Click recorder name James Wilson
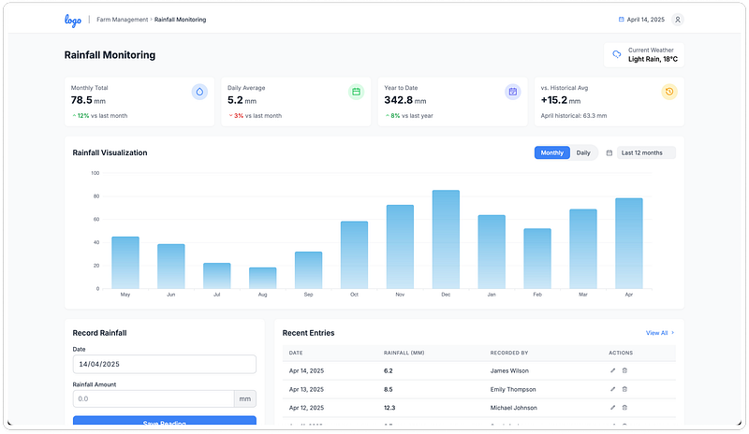 click(509, 370)
